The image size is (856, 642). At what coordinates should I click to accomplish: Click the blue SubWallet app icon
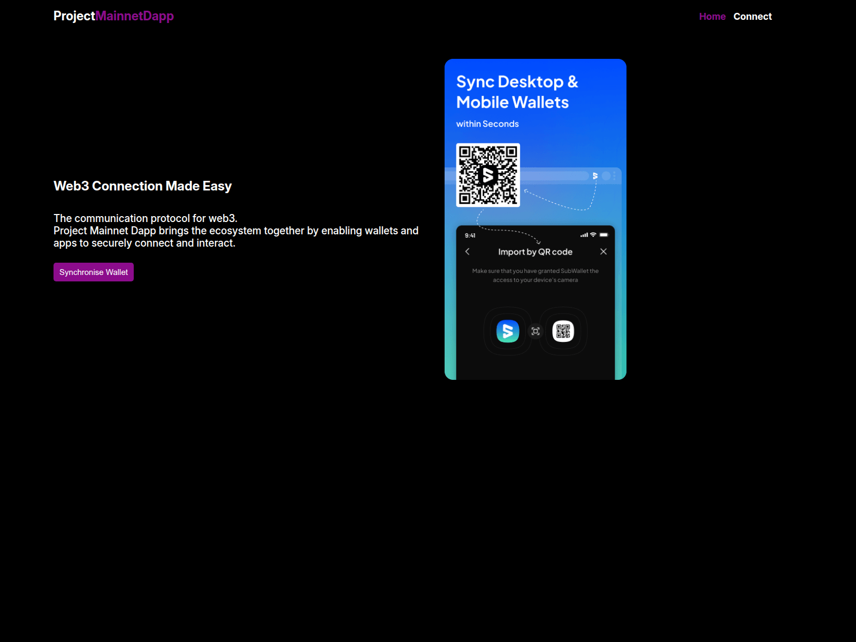(x=508, y=331)
